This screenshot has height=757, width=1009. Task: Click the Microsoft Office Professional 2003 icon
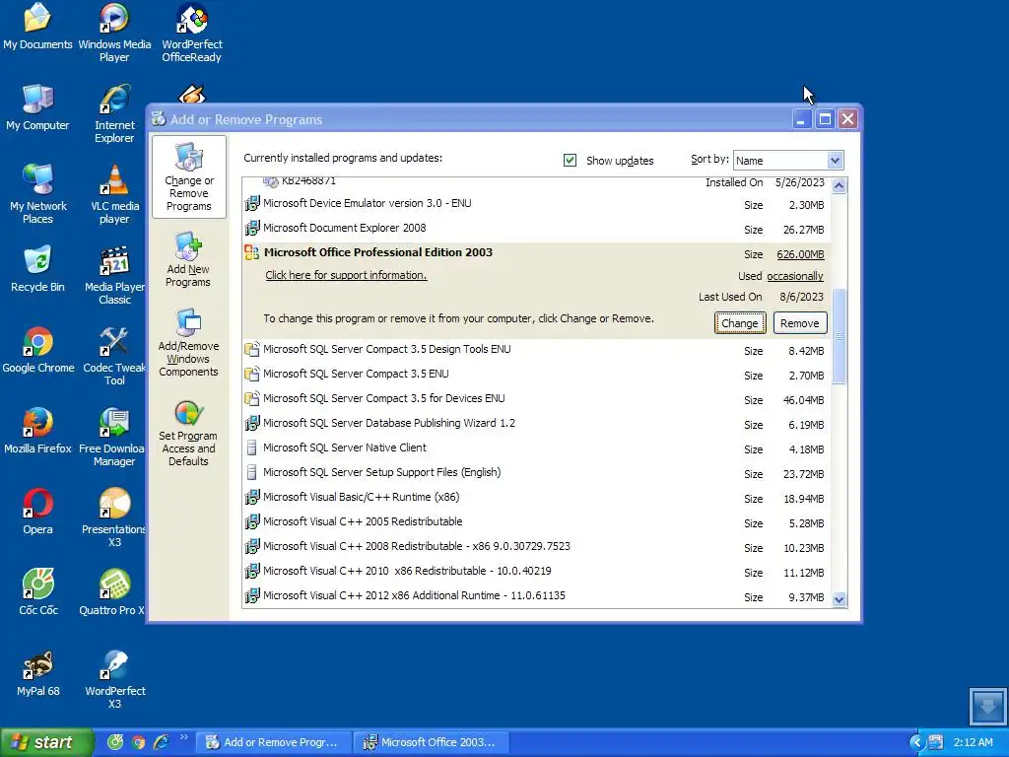coord(251,252)
